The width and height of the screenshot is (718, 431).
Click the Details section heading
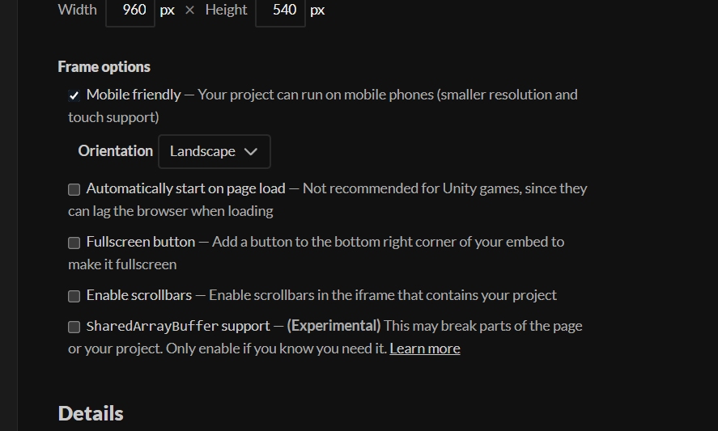coord(91,413)
